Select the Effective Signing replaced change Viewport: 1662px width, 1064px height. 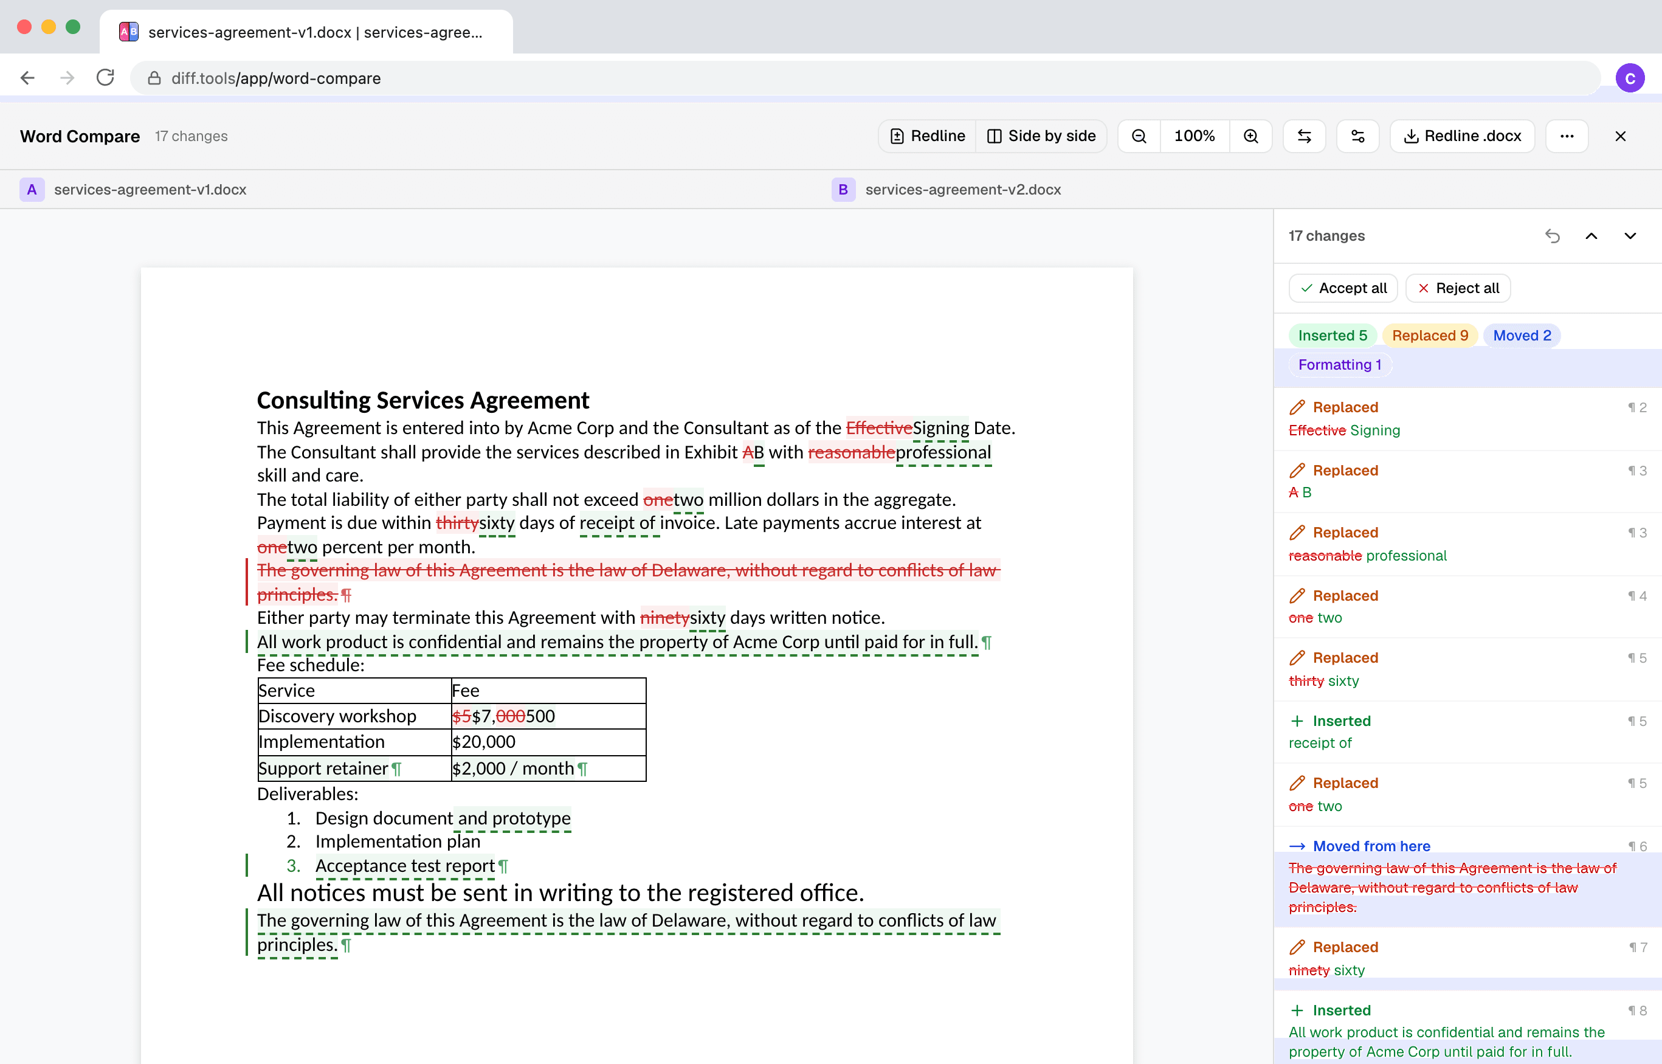1467,419
